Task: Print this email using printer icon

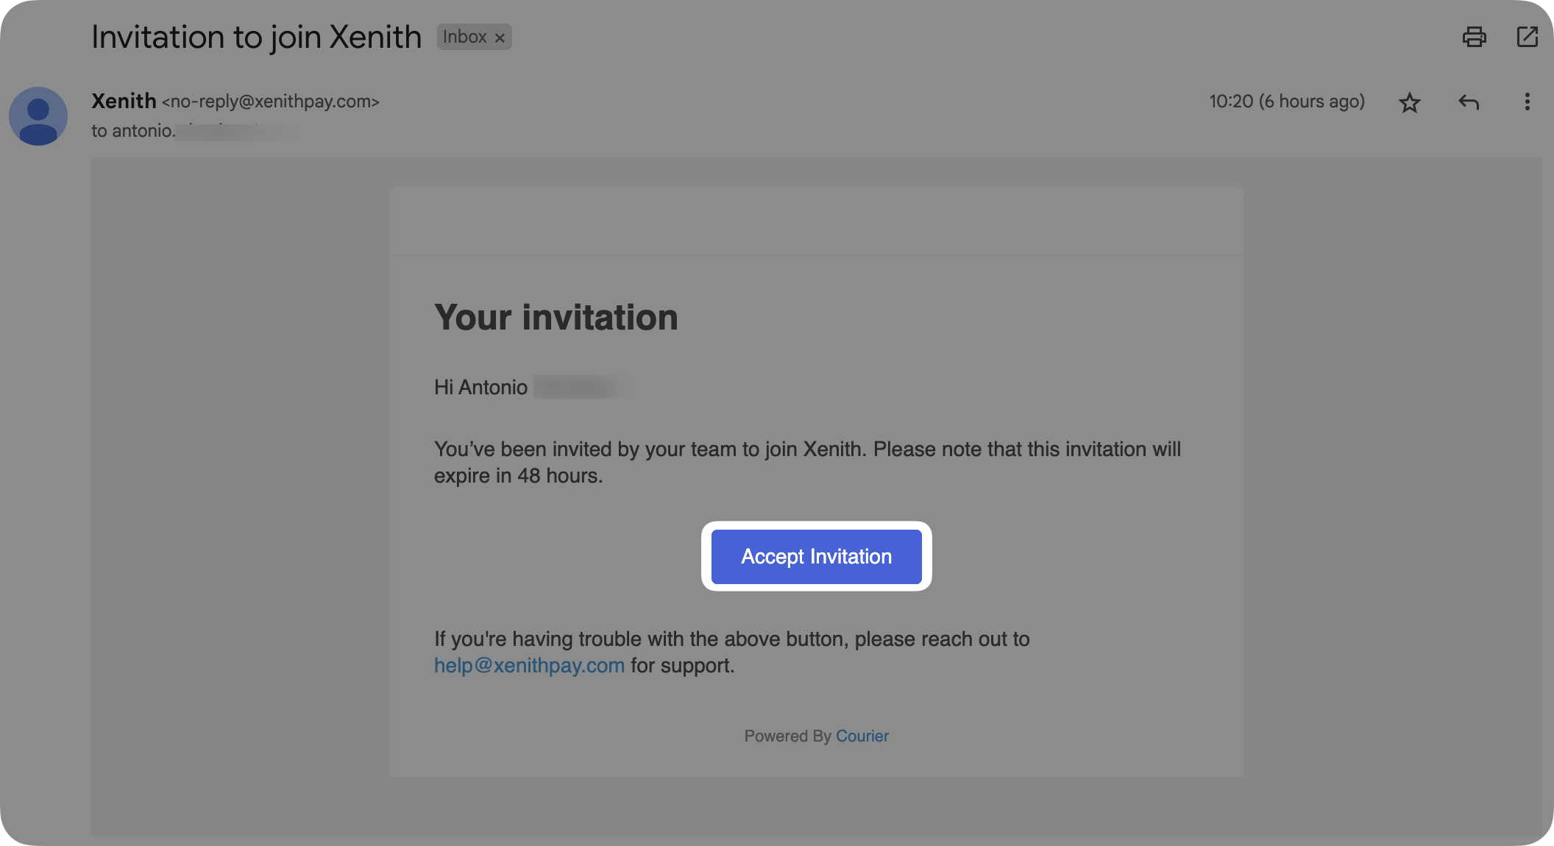Action: pyautogui.click(x=1474, y=37)
